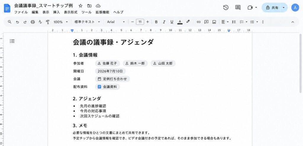Click the 共有 share button
Screen dimensions: 303x146
coord(272,7)
